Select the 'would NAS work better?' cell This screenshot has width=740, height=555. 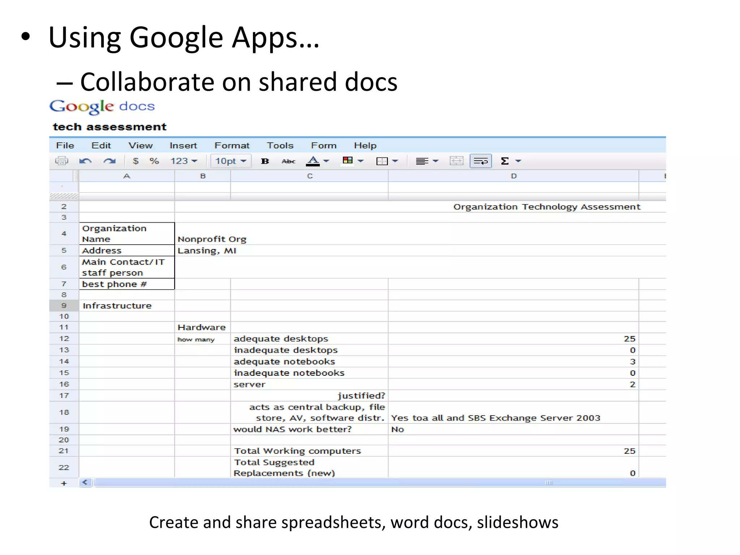309,429
